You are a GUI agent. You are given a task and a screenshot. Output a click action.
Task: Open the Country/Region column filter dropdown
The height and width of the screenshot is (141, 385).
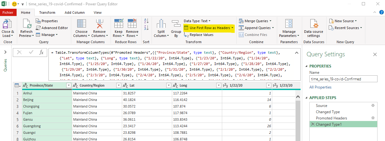coord(118,86)
